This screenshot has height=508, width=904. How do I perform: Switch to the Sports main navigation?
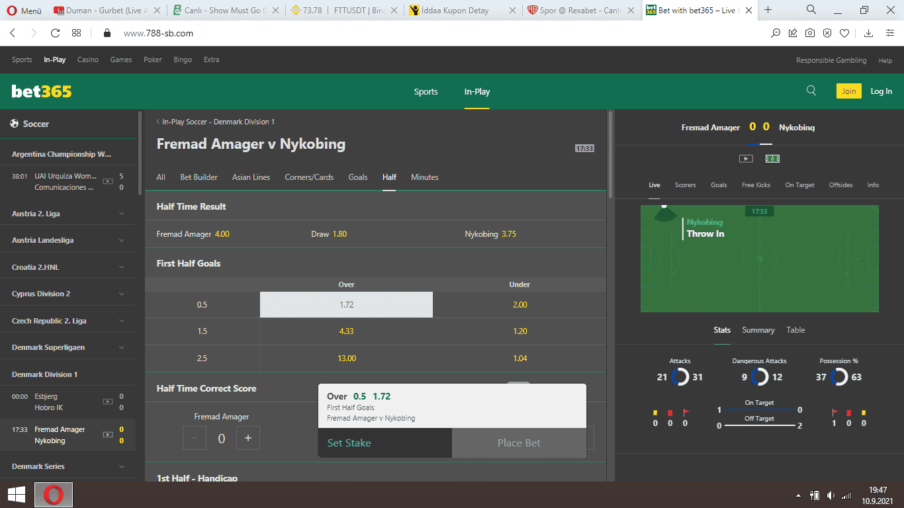click(426, 92)
